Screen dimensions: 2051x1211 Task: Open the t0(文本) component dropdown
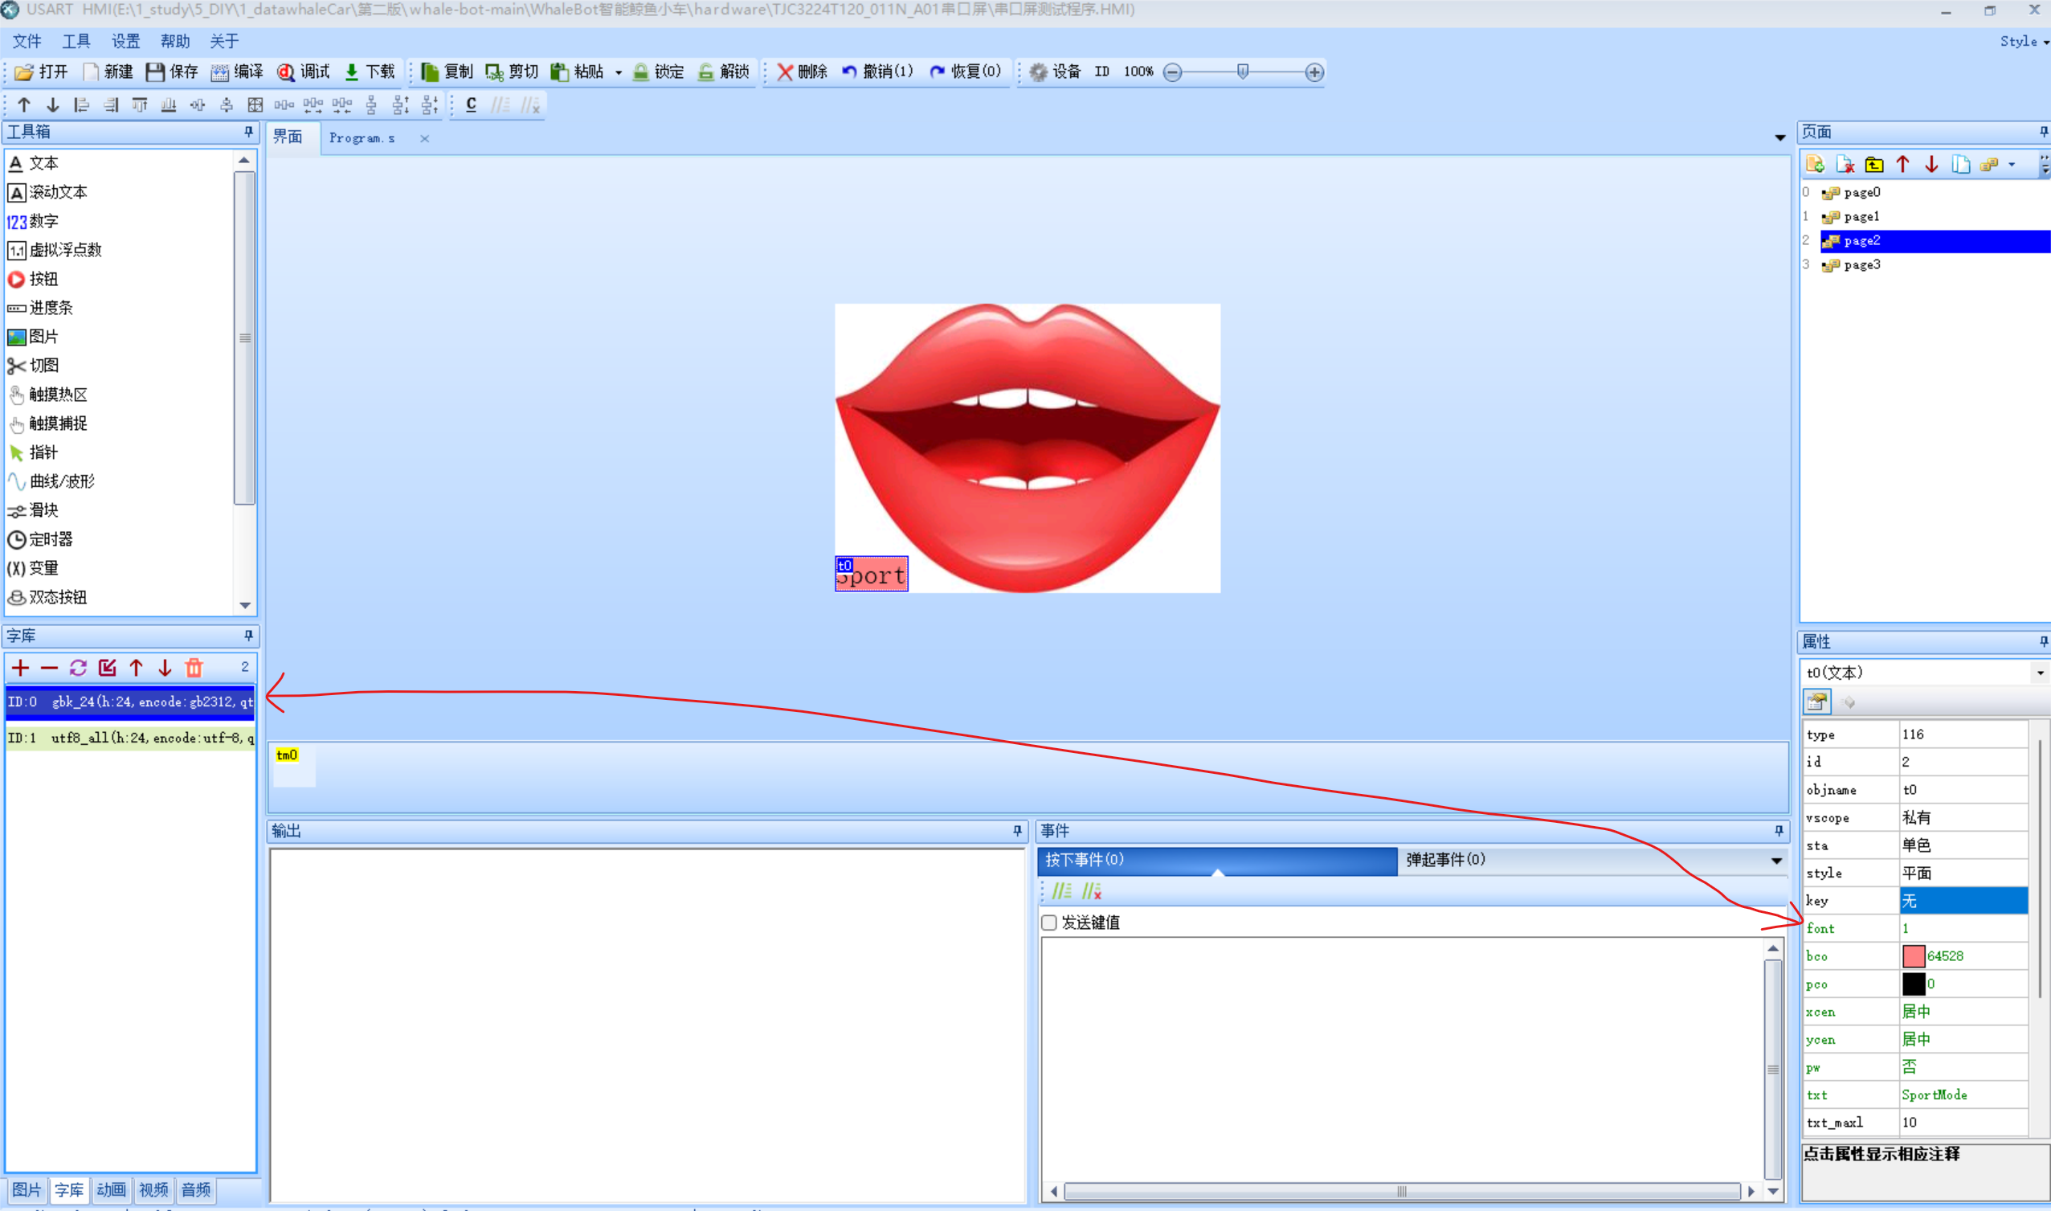(2040, 673)
